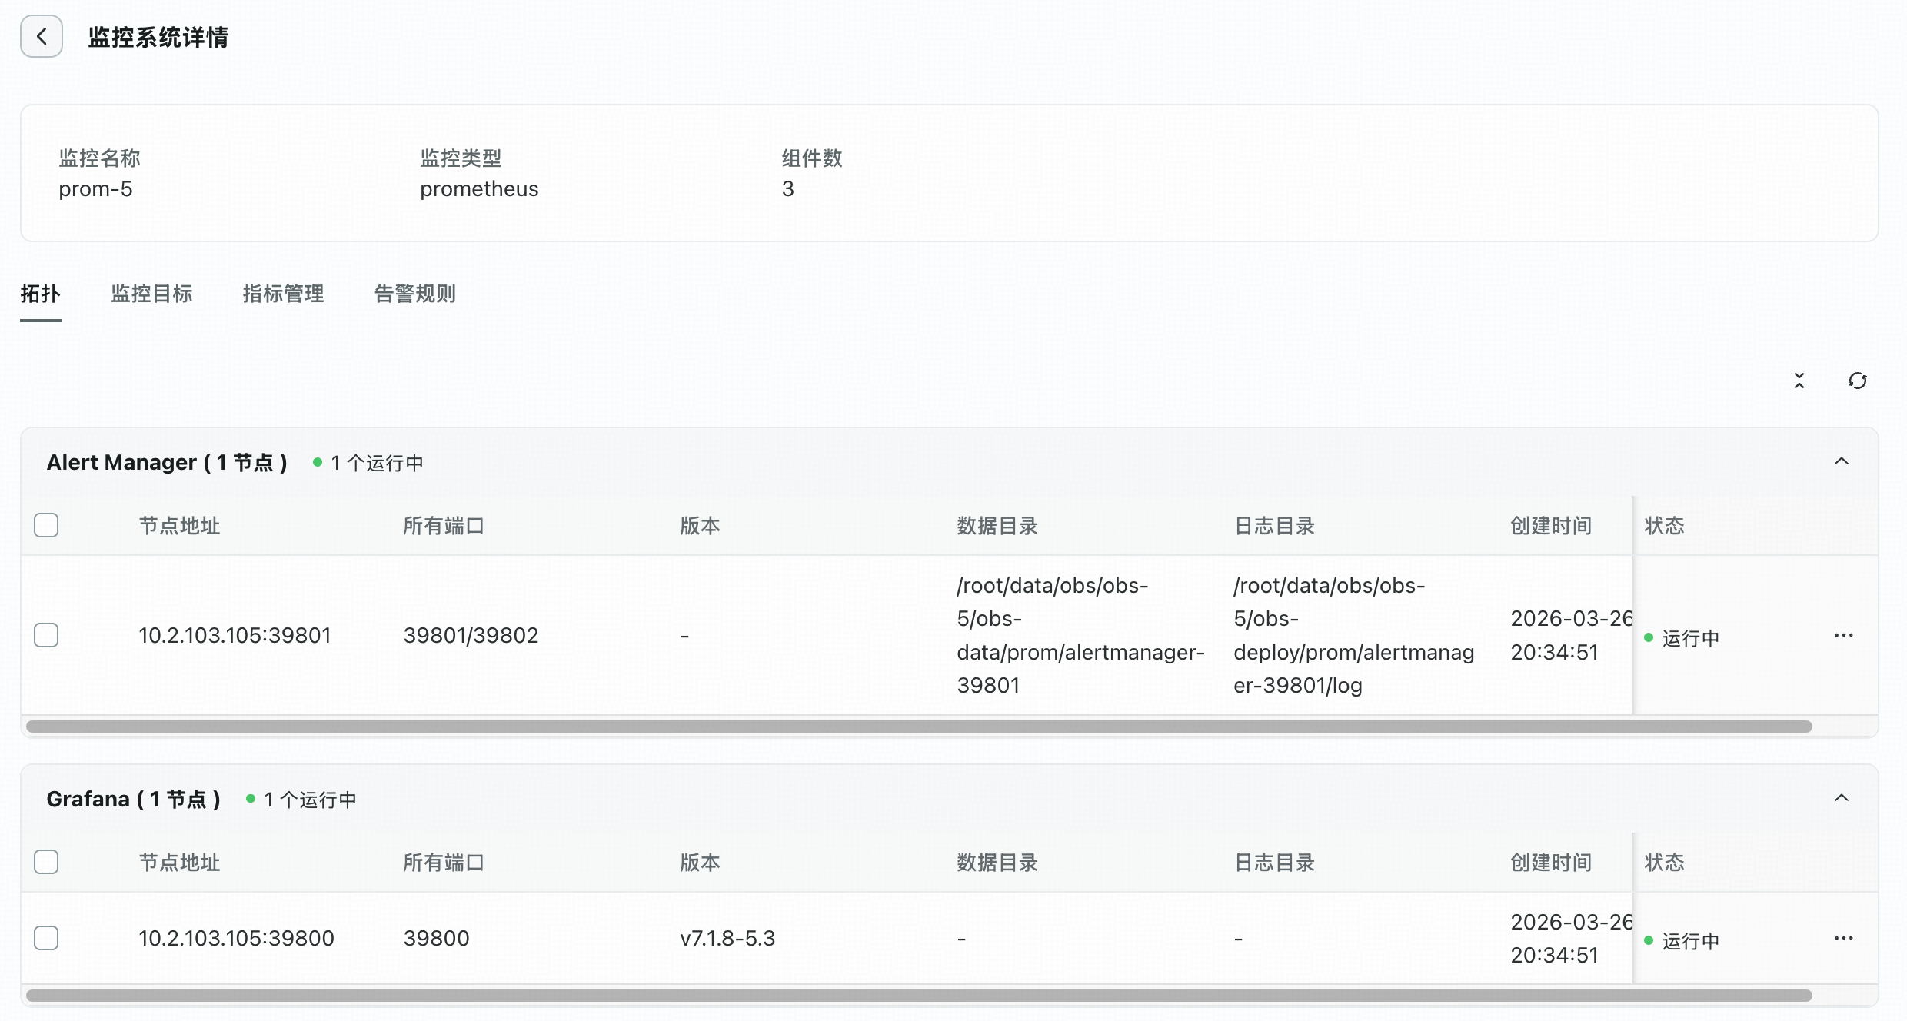
Task: Click Alert Manager 节点地址 column header
Action: [179, 526]
